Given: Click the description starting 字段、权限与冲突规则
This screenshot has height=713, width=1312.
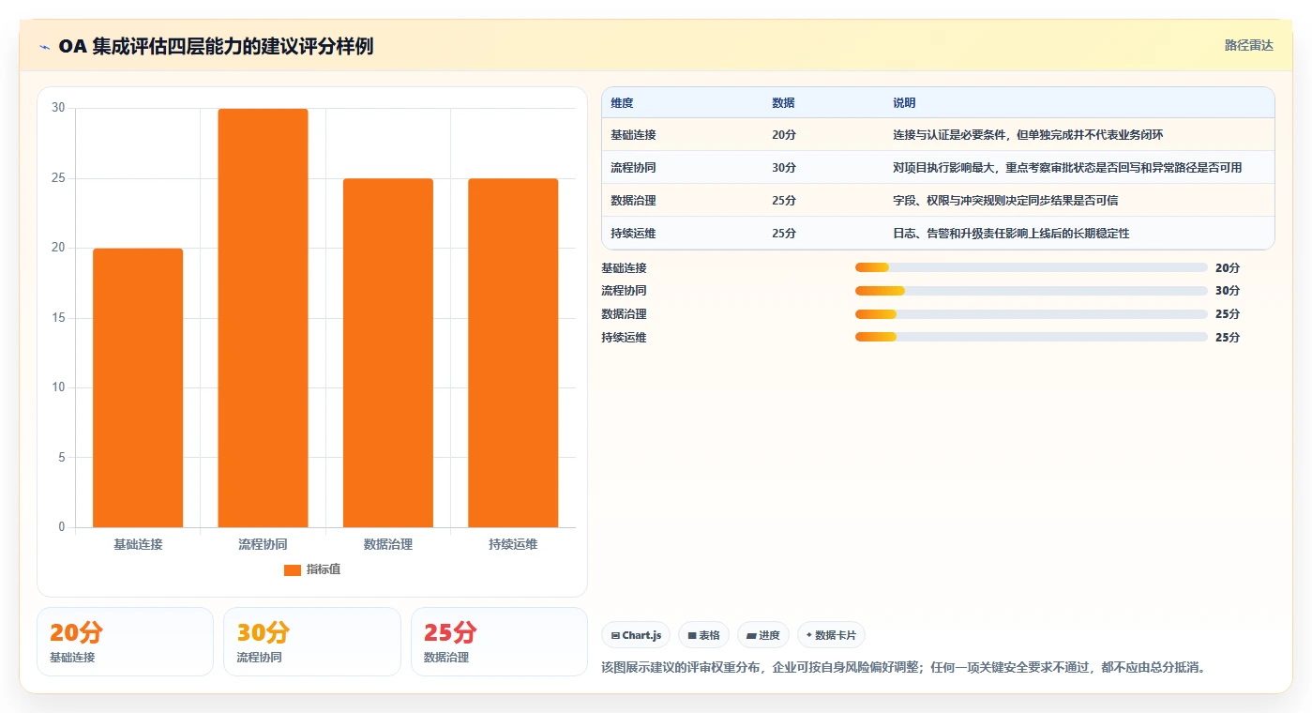Looking at the screenshot, I should coord(1005,201).
